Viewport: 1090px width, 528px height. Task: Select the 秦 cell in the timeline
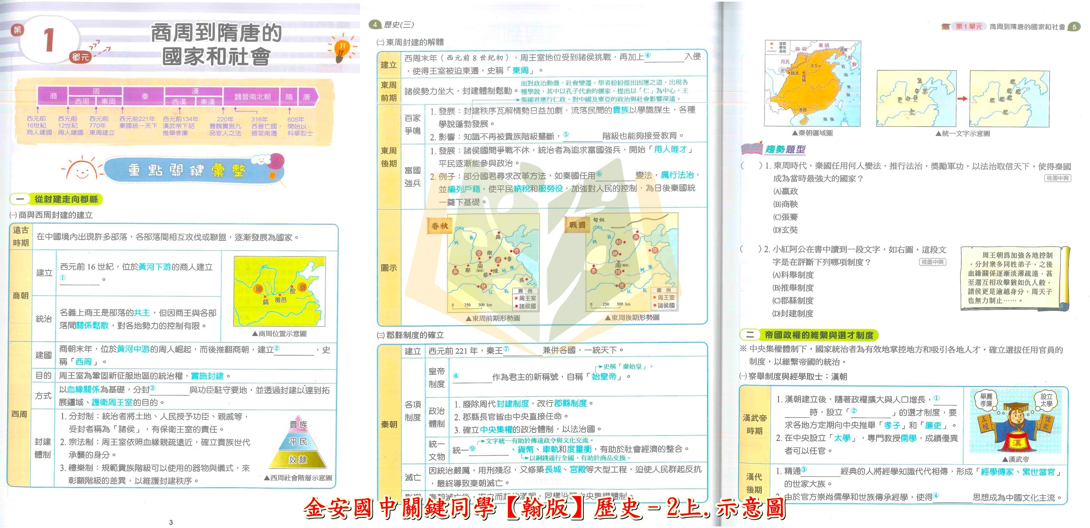pos(144,96)
